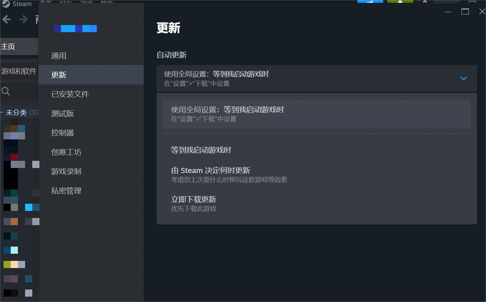
Task: Collapse the automatic updates dropdown via the chevron
Action: point(463,78)
